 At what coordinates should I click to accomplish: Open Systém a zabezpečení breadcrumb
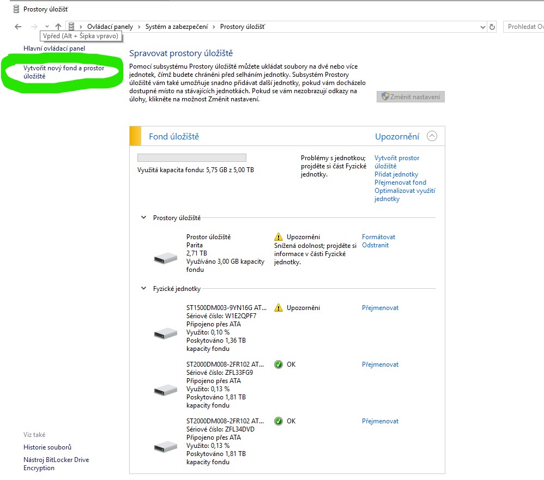pos(177,27)
